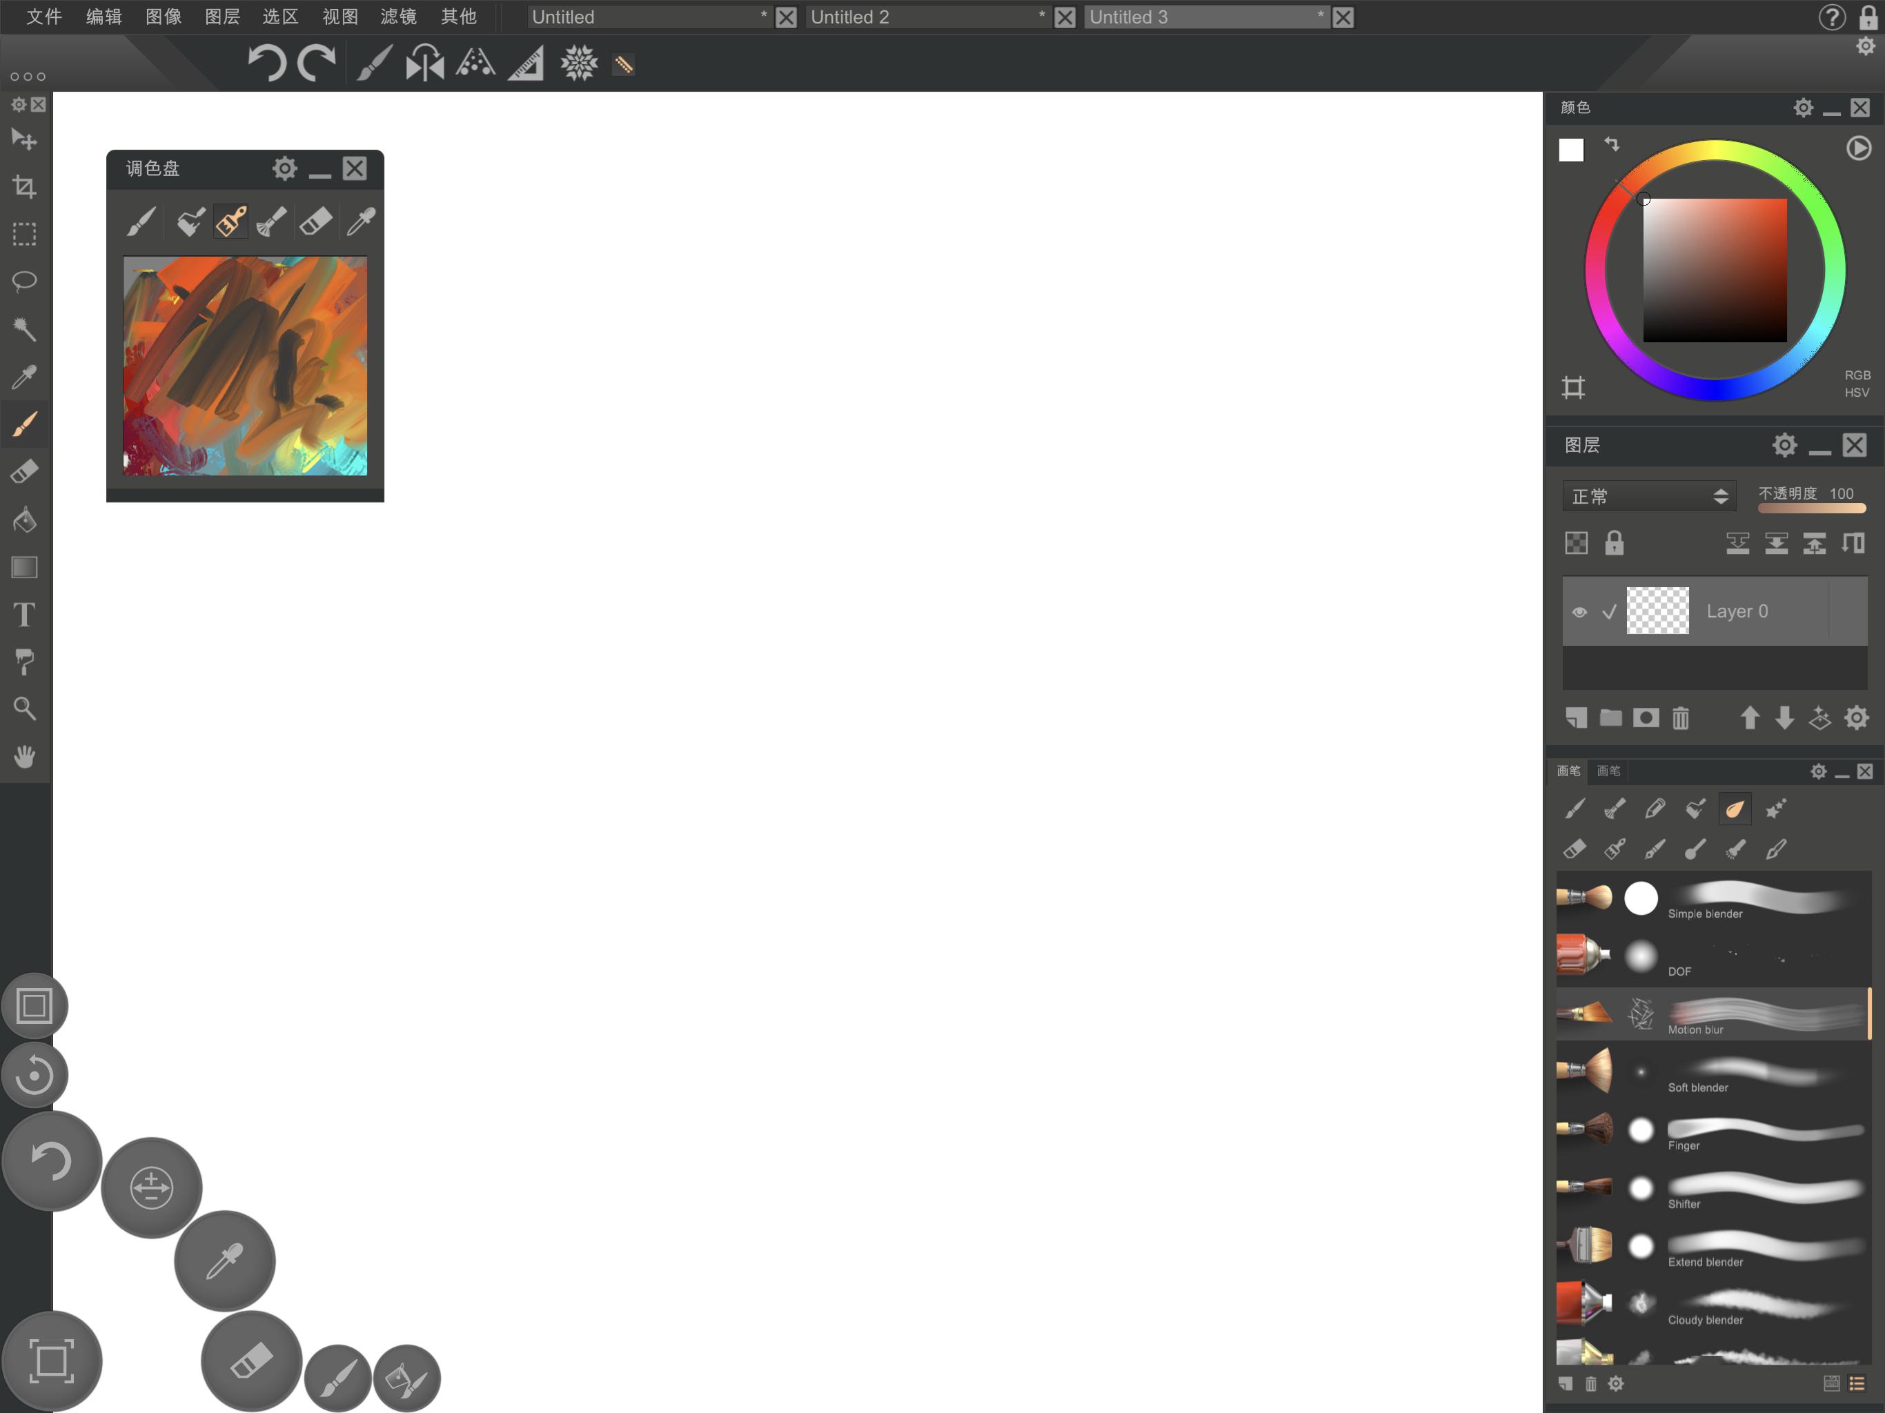The image size is (1885, 1413).
Task: Toggle the Ruler triangle guide
Action: point(526,63)
